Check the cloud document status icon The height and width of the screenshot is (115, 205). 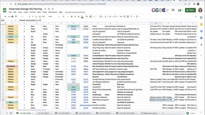click(53, 9)
